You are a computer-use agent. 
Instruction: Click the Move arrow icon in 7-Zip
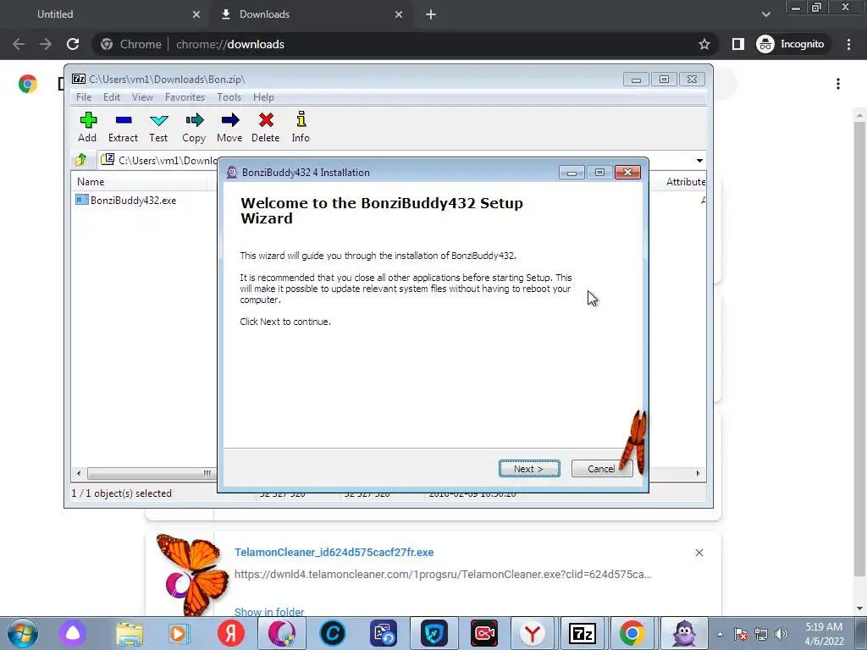[x=230, y=120]
